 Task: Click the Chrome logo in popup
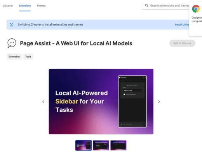pyautogui.click(x=196, y=9)
